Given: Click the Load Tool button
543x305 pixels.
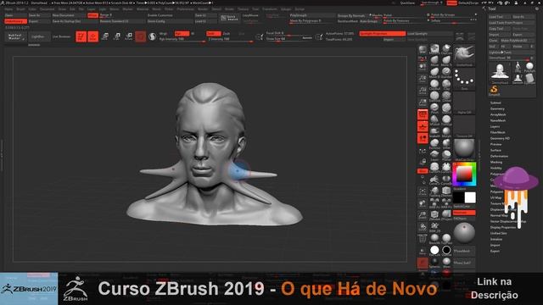Looking at the screenshot, I should (500, 17).
